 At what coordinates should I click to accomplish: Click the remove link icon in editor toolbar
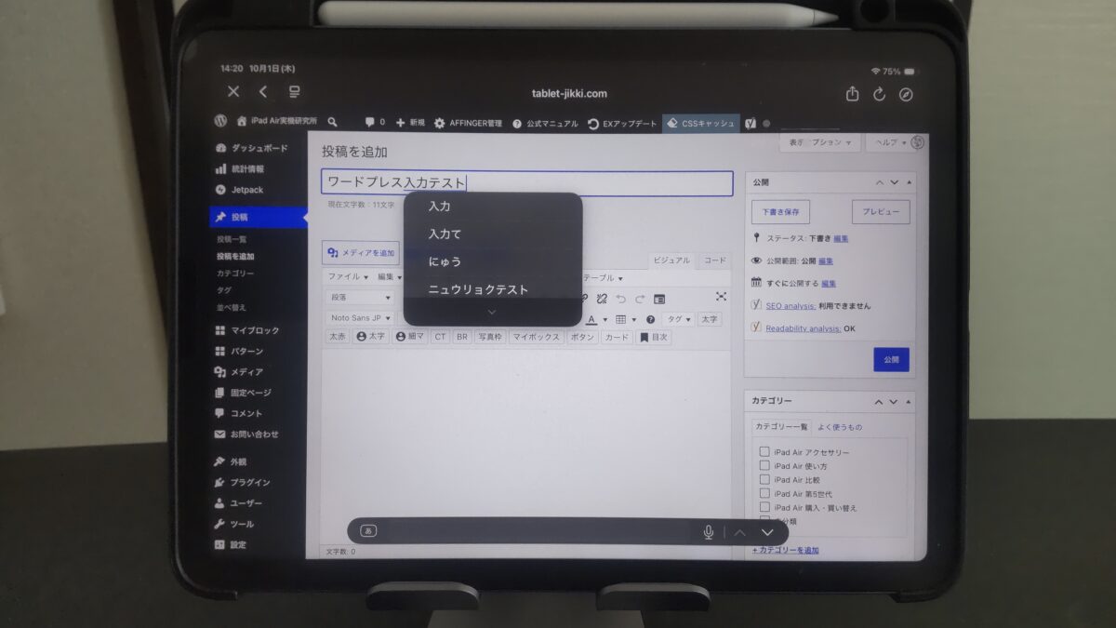pyautogui.click(x=602, y=299)
